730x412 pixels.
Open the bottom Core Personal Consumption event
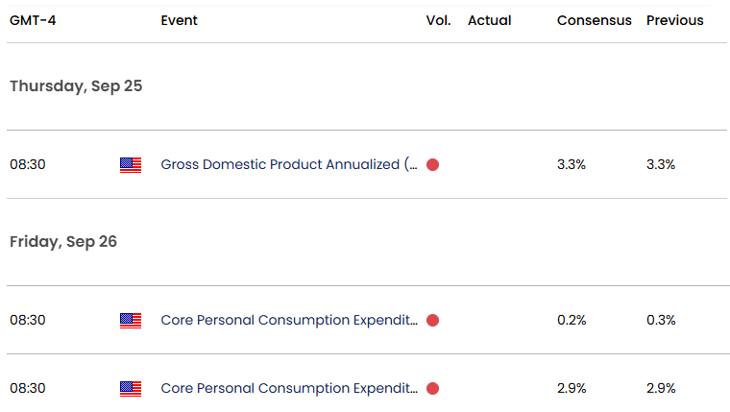coord(289,388)
